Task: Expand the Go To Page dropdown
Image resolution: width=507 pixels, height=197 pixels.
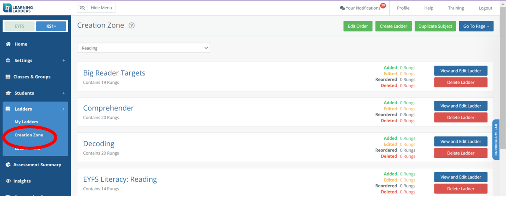Action: pyautogui.click(x=476, y=26)
